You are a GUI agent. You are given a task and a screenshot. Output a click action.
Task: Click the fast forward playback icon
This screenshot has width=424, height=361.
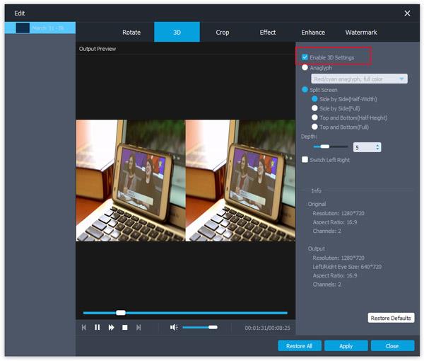tap(111, 328)
